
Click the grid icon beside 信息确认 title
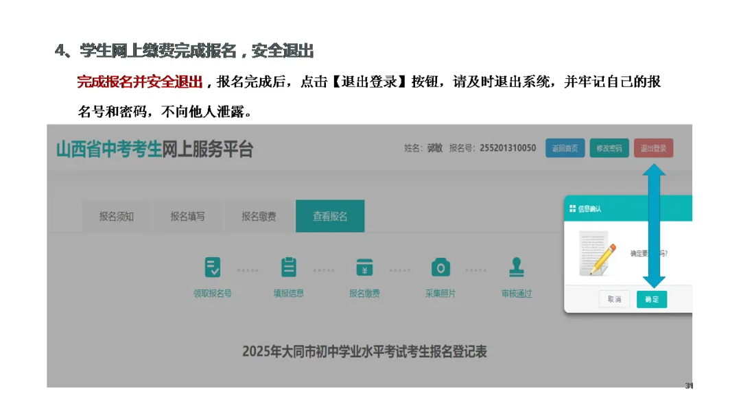(x=572, y=208)
